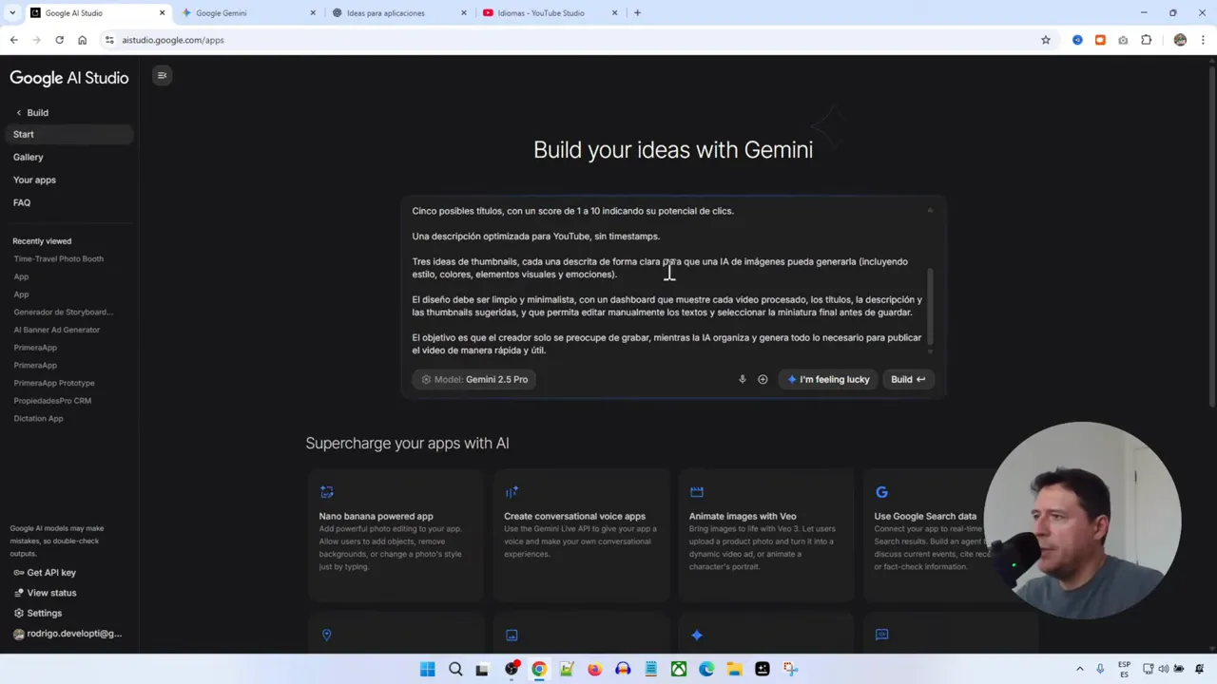The width and height of the screenshot is (1217, 684).
Task: Open the Get API key link
Action: click(x=50, y=572)
